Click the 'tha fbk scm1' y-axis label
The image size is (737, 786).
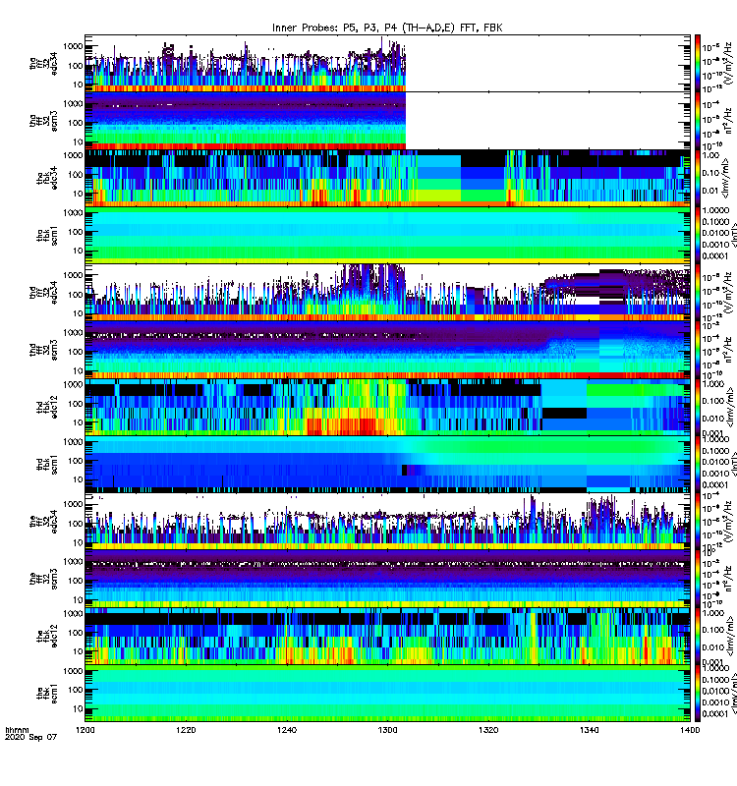[47, 236]
